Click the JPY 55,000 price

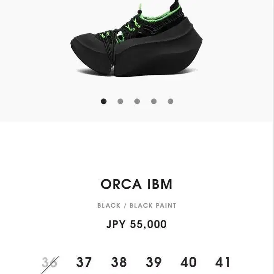click(137, 224)
